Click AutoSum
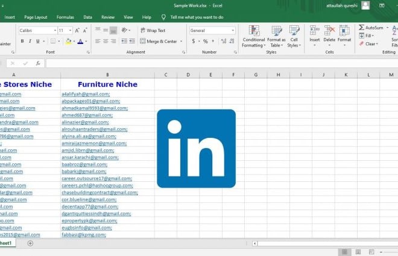Image resolution: width=398 pixels, height=256 pixels. pyautogui.click(x=371, y=27)
